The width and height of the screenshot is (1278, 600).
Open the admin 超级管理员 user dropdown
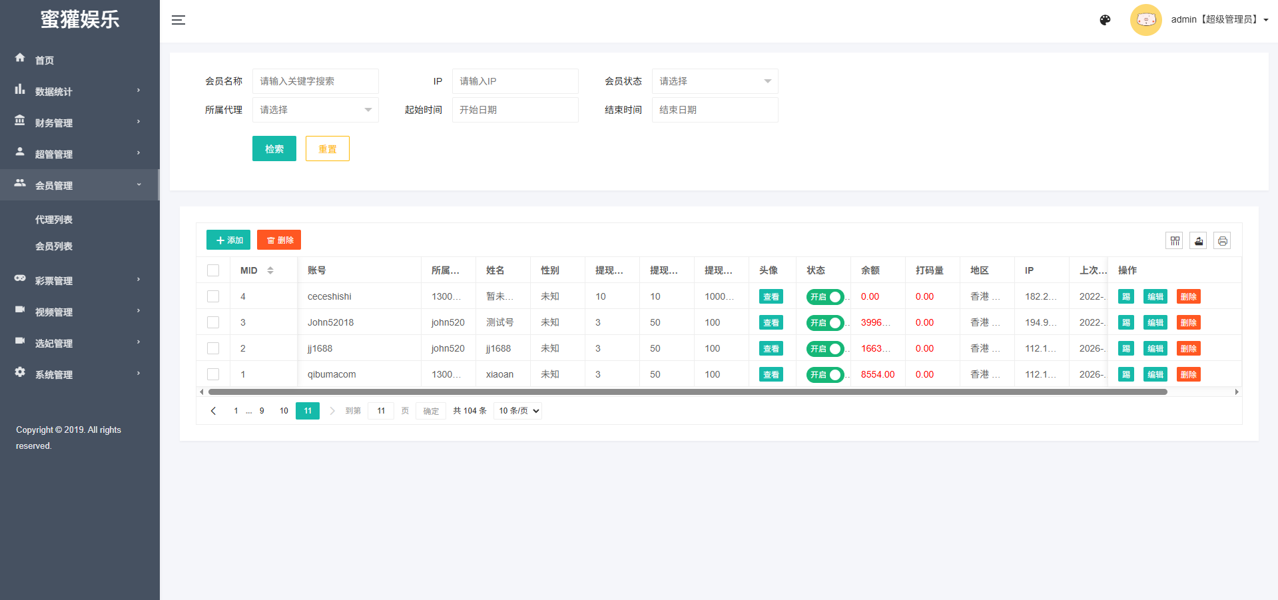[1219, 20]
